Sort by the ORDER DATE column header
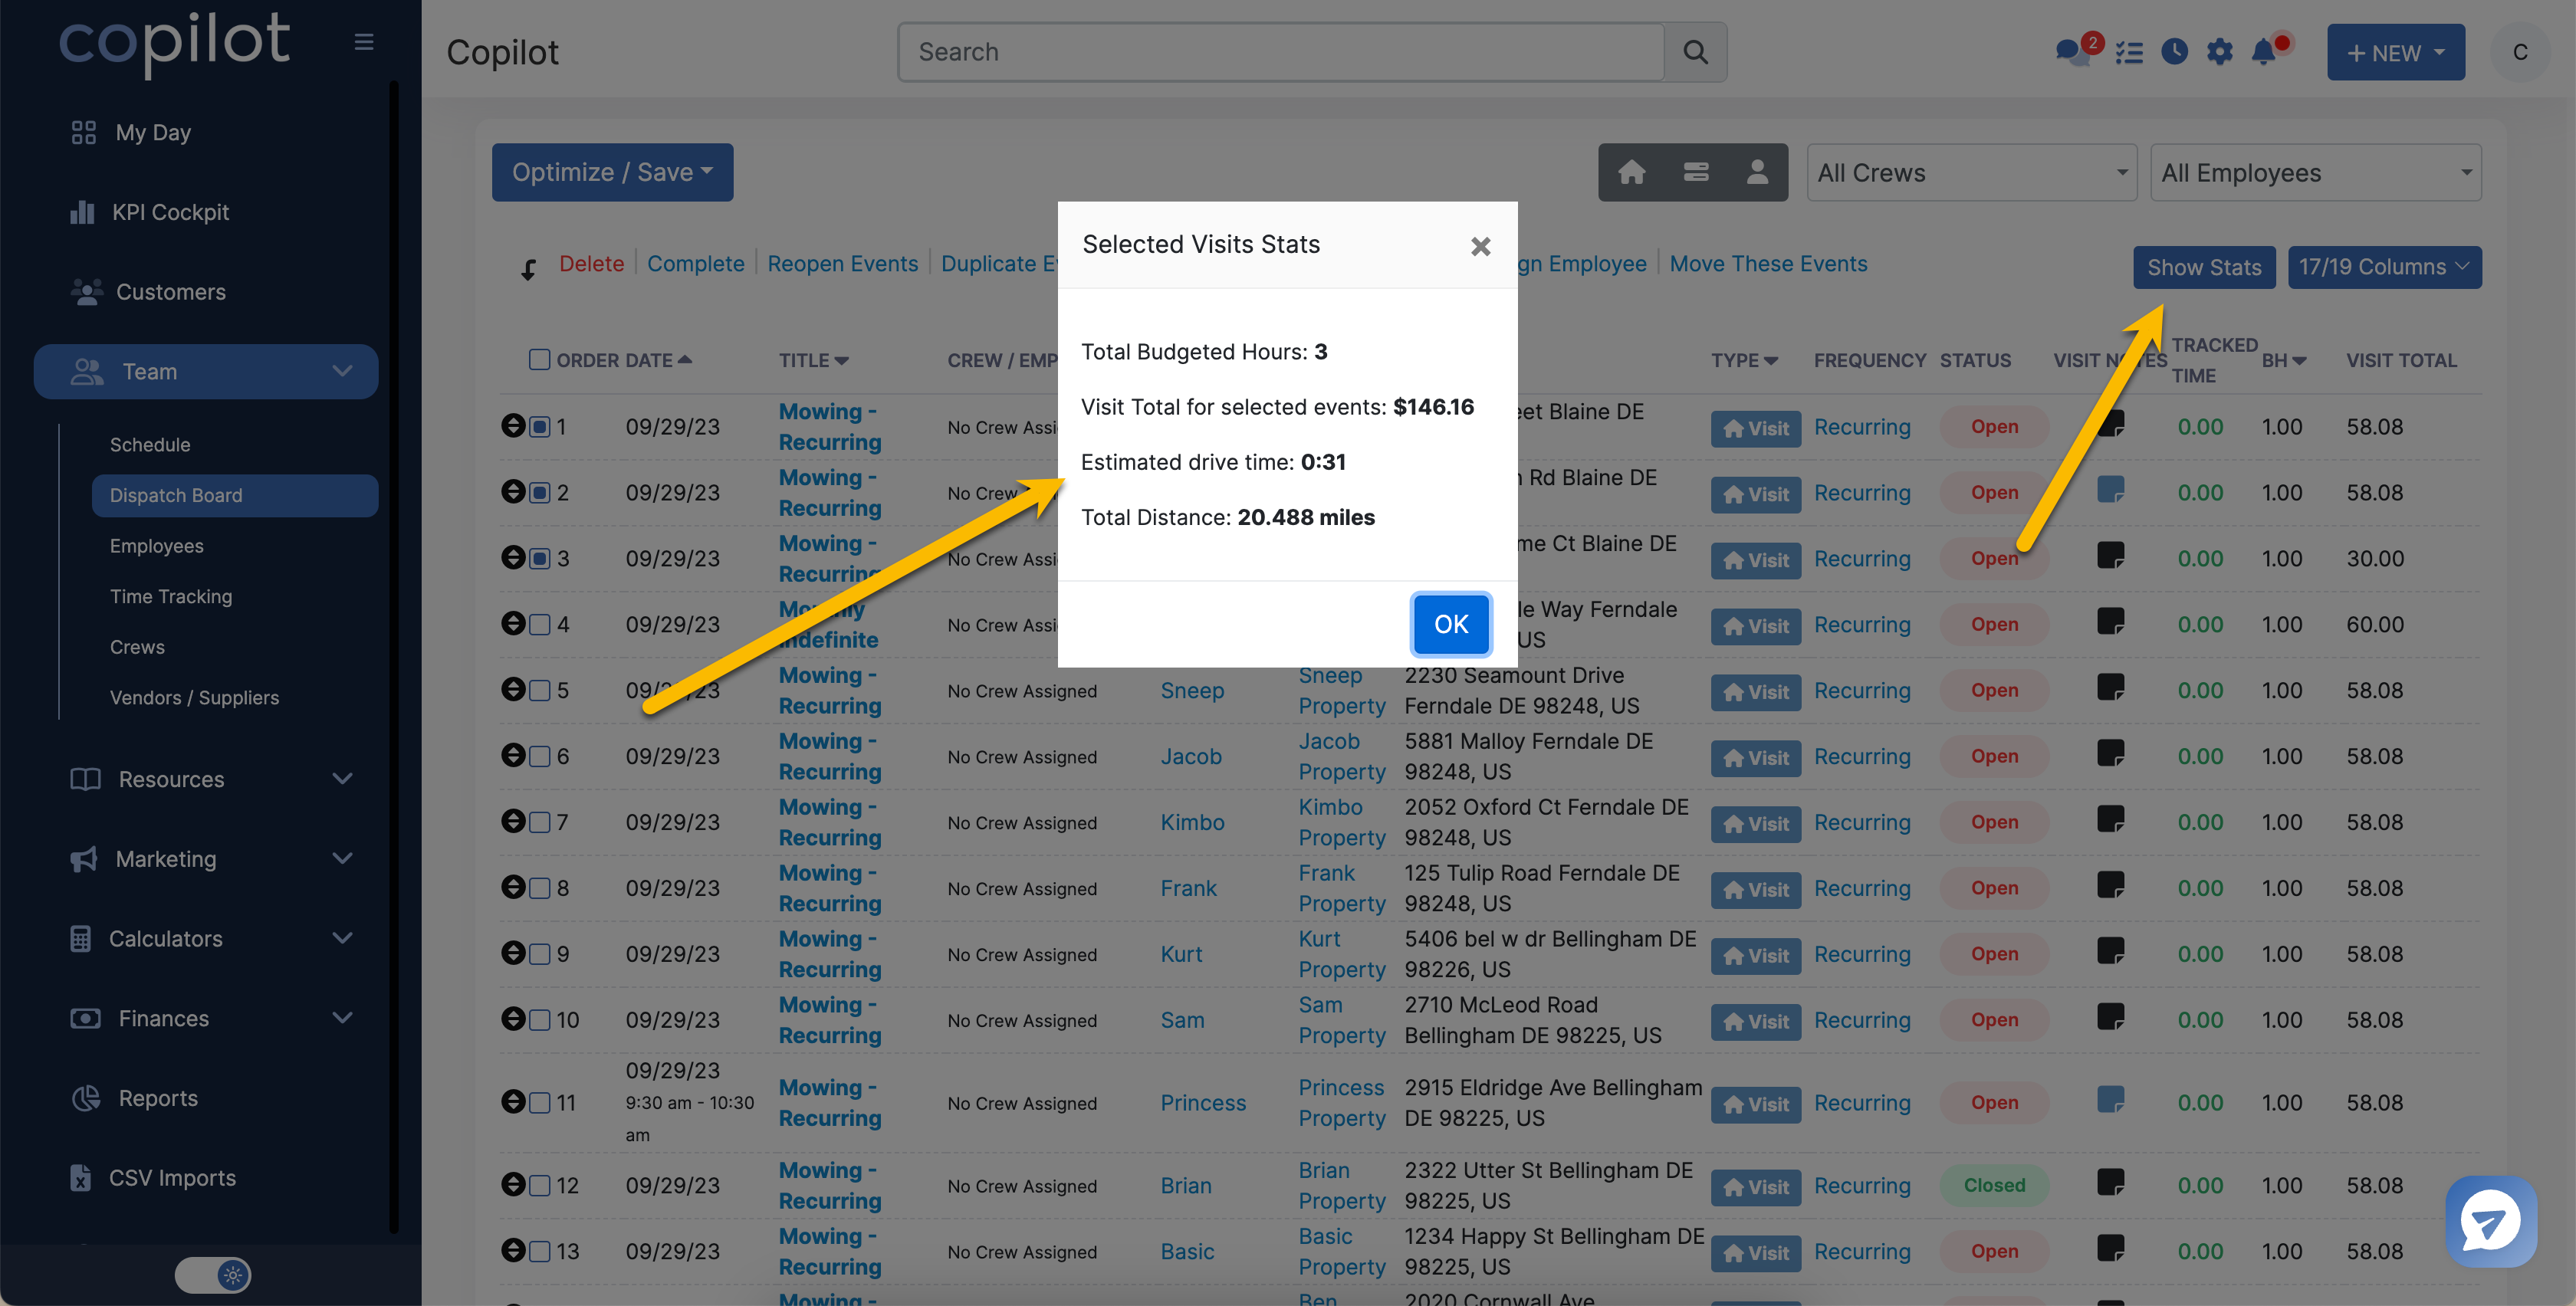The height and width of the screenshot is (1306, 2576). [x=624, y=360]
